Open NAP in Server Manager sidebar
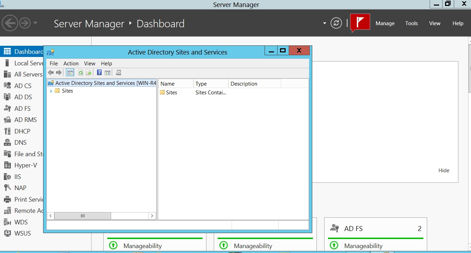Viewport: 471px width, 253px height. 21,188
